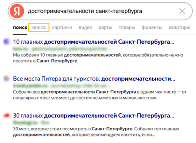
Task: Clear the search query with the X icon
Action: [x=182, y=11]
